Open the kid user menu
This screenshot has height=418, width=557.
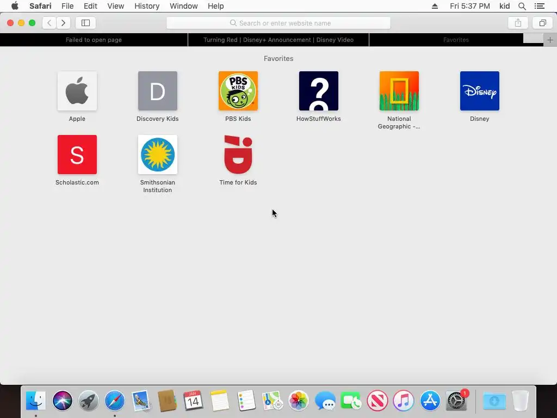coord(504,6)
